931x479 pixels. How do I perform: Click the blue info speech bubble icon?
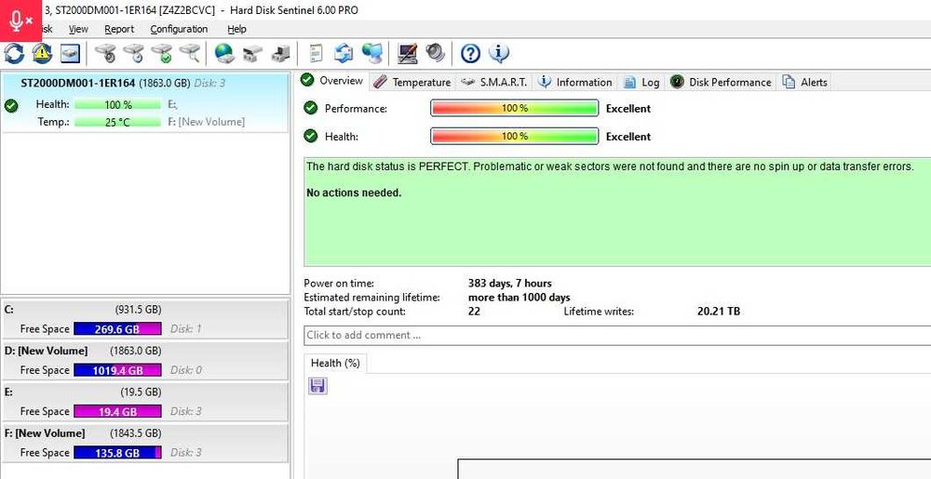(x=499, y=53)
